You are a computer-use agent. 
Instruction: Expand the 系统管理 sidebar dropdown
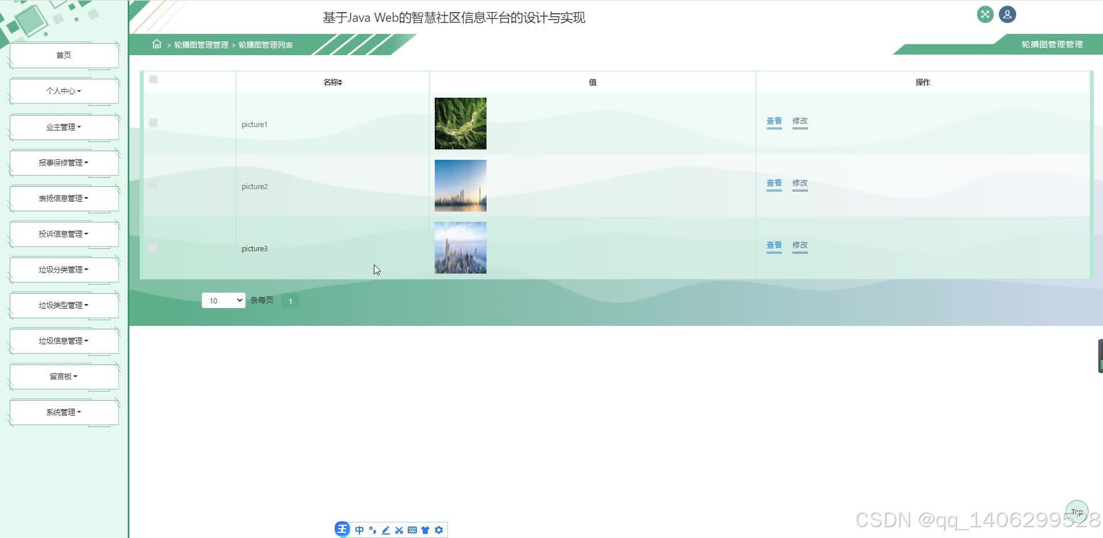(63, 412)
